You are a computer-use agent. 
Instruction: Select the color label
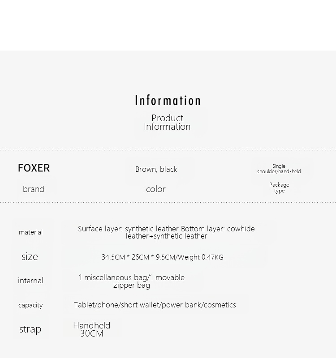point(156,189)
